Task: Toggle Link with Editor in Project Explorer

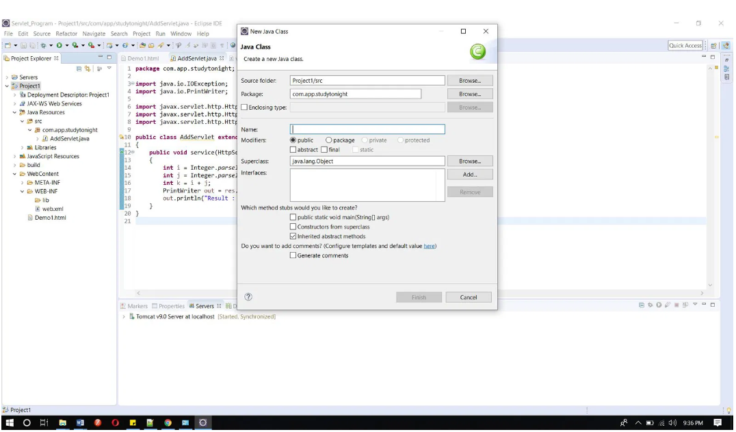Action: [x=88, y=69]
